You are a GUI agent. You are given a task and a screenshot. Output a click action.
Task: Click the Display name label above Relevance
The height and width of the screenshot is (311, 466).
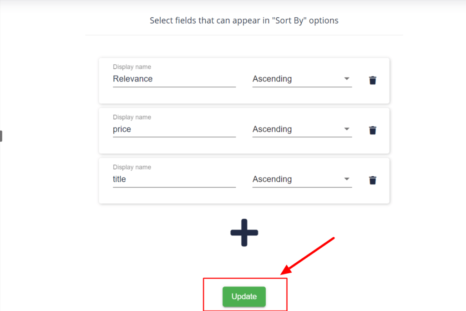coord(132,66)
